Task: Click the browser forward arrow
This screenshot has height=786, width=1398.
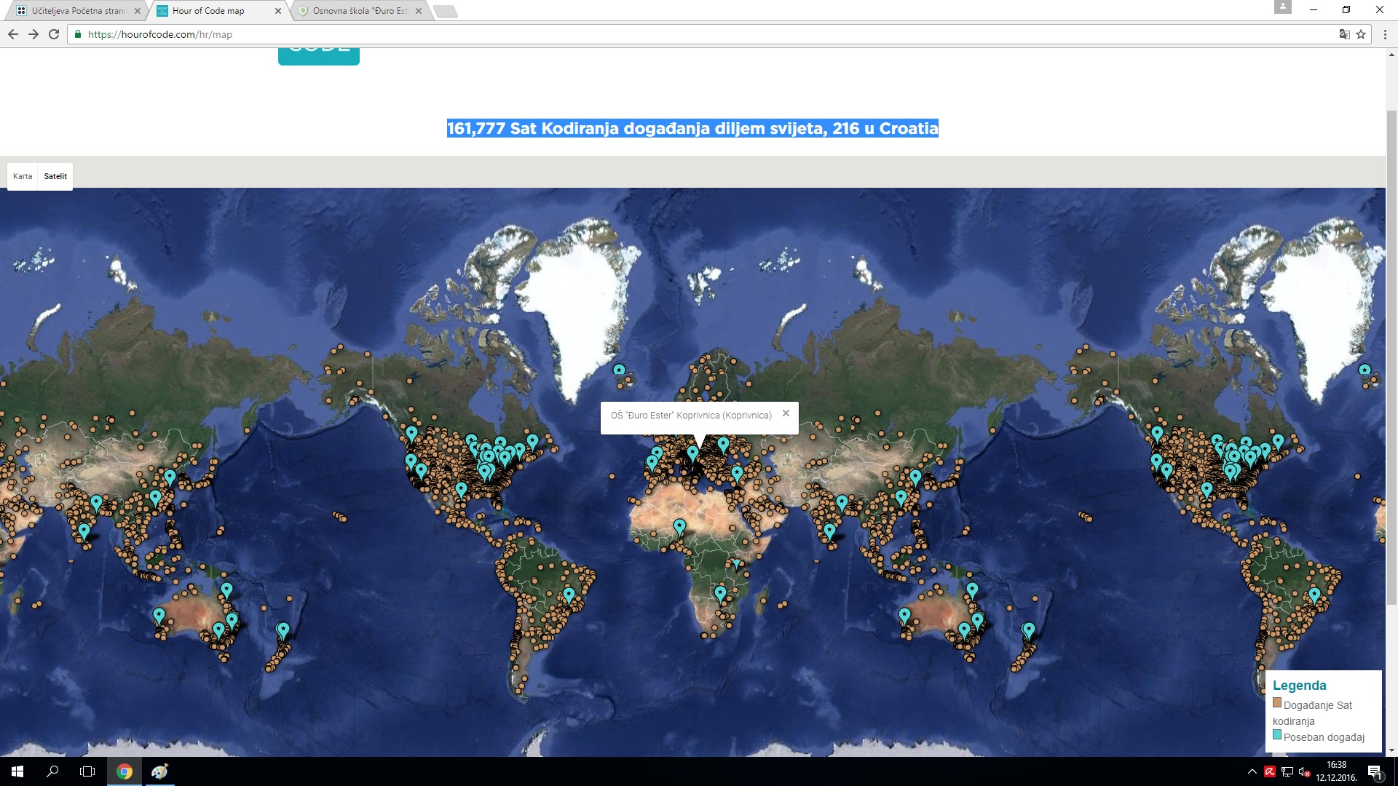Action: (33, 34)
